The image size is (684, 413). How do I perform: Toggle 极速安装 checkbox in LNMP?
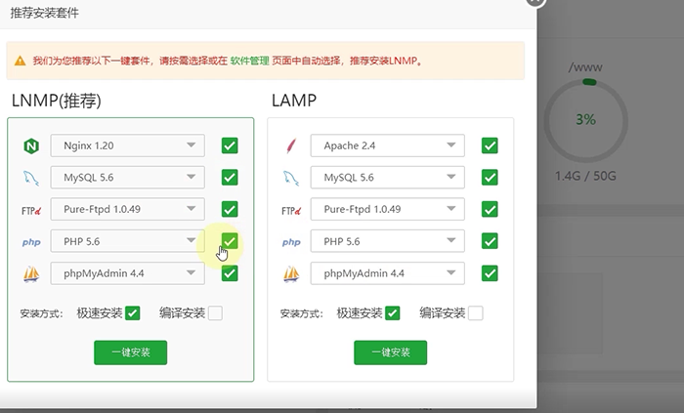pos(133,313)
